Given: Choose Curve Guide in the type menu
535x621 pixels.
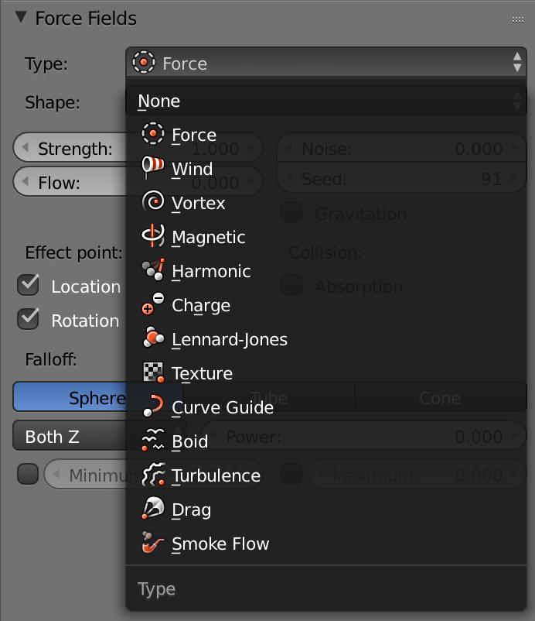Looking at the screenshot, I should [223, 407].
